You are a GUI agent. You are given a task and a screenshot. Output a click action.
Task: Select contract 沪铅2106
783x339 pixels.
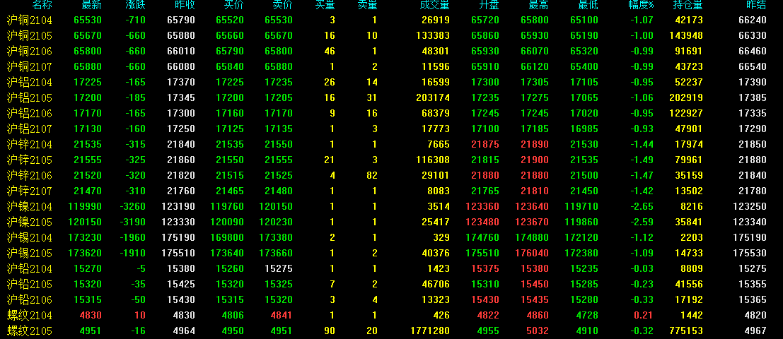(x=30, y=299)
